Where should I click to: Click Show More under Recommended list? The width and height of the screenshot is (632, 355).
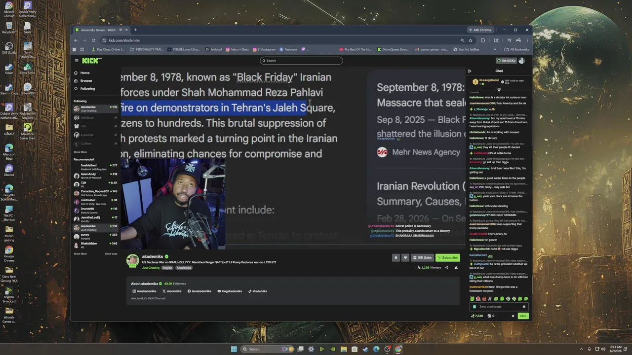(80, 254)
